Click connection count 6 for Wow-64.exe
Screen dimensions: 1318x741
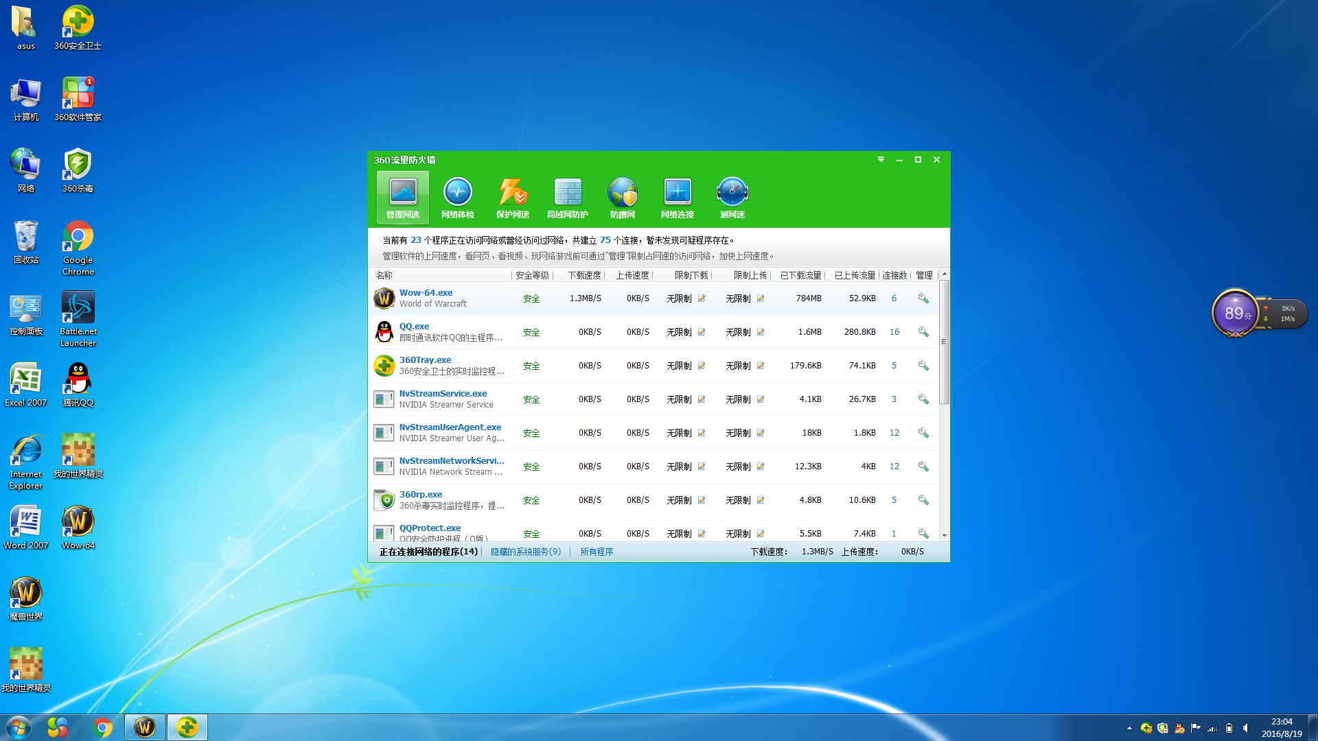894,298
